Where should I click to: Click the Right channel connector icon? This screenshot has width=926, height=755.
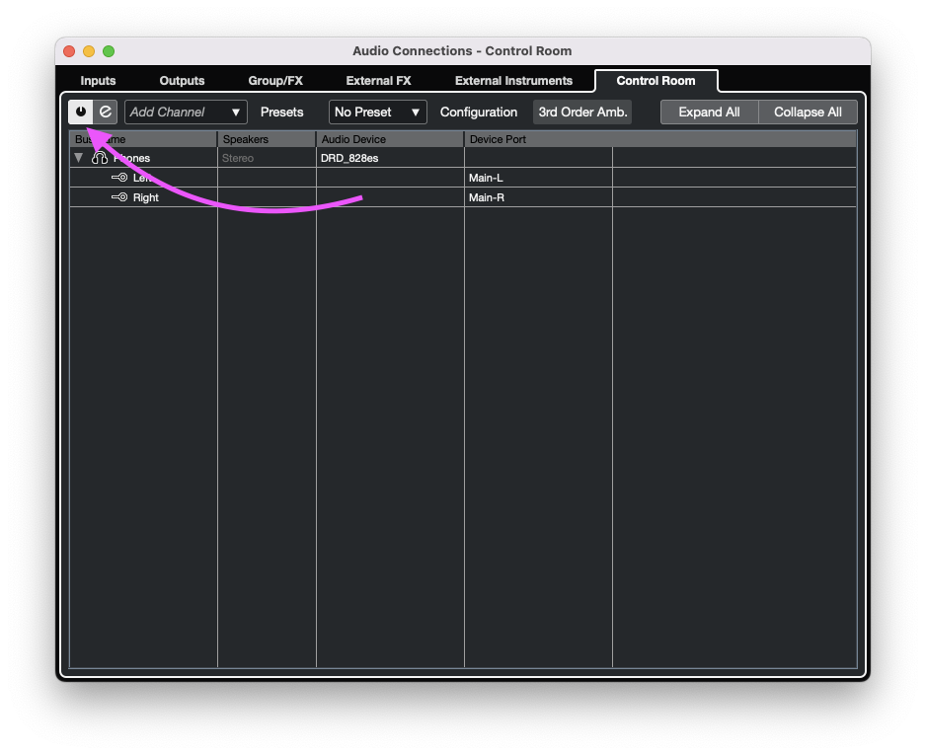[119, 197]
